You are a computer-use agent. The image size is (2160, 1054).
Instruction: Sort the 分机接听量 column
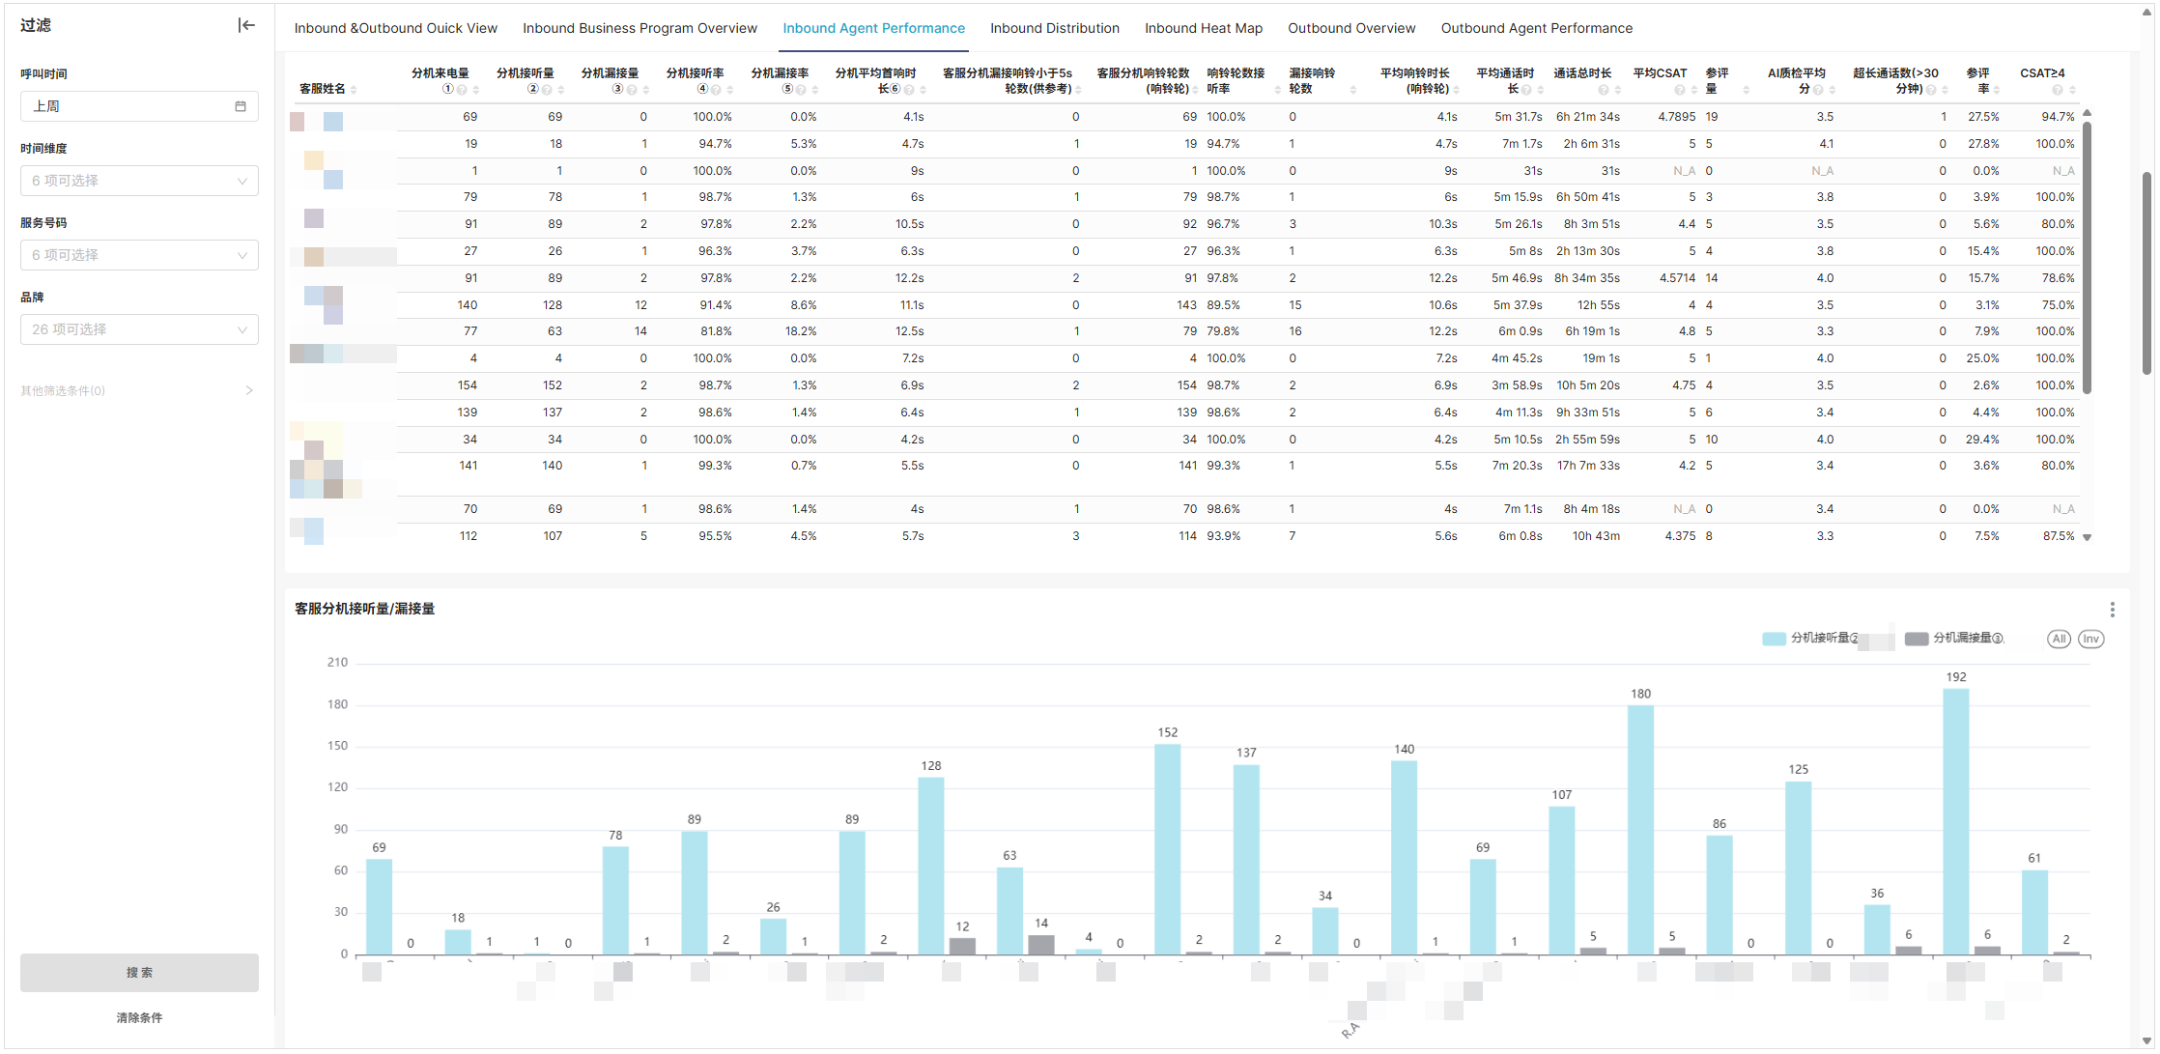pos(561,90)
